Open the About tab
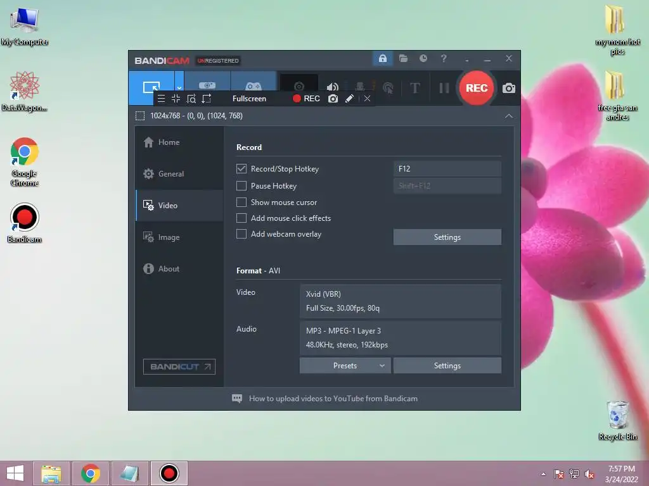 [x=179, y=268]
